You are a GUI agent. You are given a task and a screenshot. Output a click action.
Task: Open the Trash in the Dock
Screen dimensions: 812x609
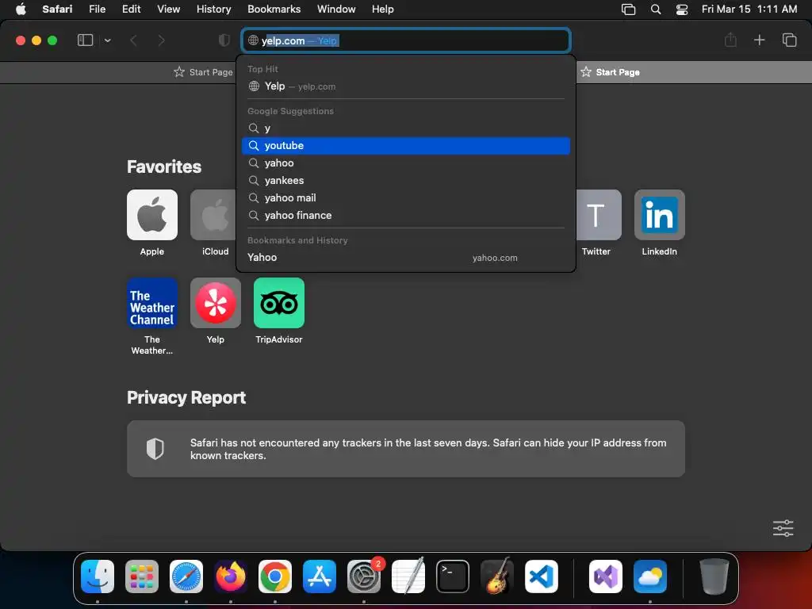click(714, 576)
